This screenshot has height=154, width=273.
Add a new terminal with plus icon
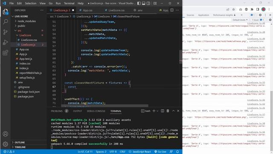[154, 111]
